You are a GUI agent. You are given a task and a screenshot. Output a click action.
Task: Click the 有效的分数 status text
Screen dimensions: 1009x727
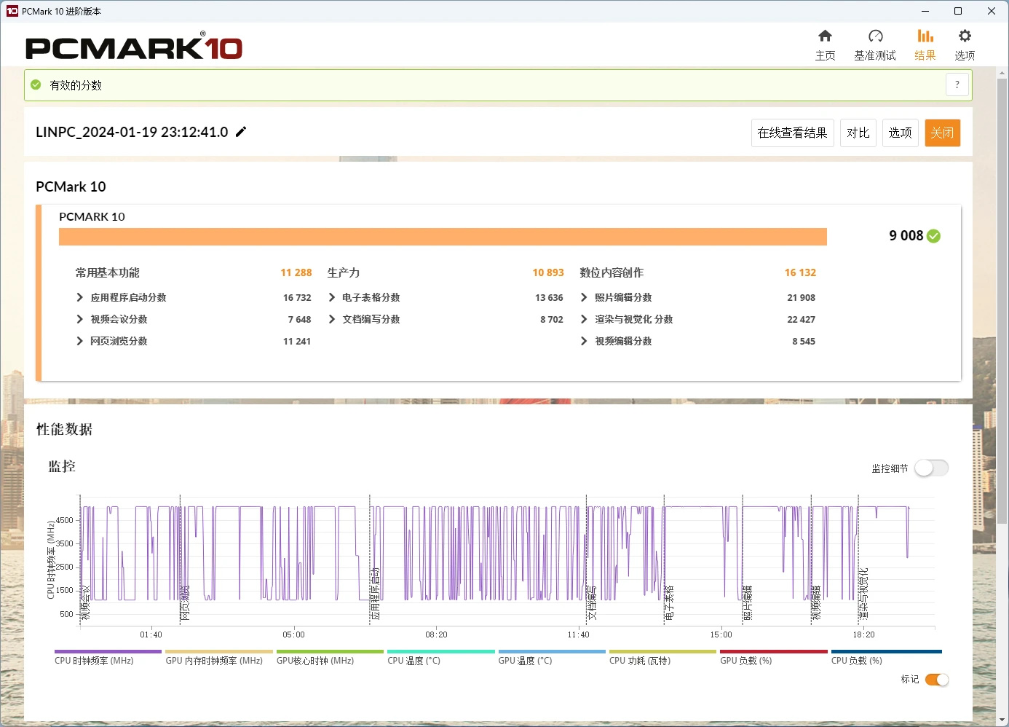[x=76, y=85]
